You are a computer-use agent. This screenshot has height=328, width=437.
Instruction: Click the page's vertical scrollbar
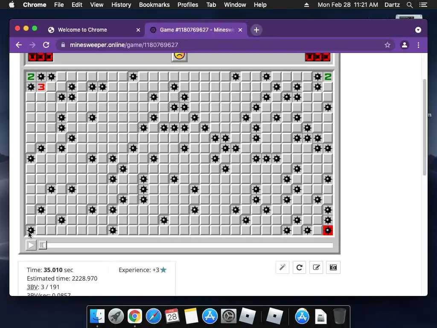[x=425, y=127]
